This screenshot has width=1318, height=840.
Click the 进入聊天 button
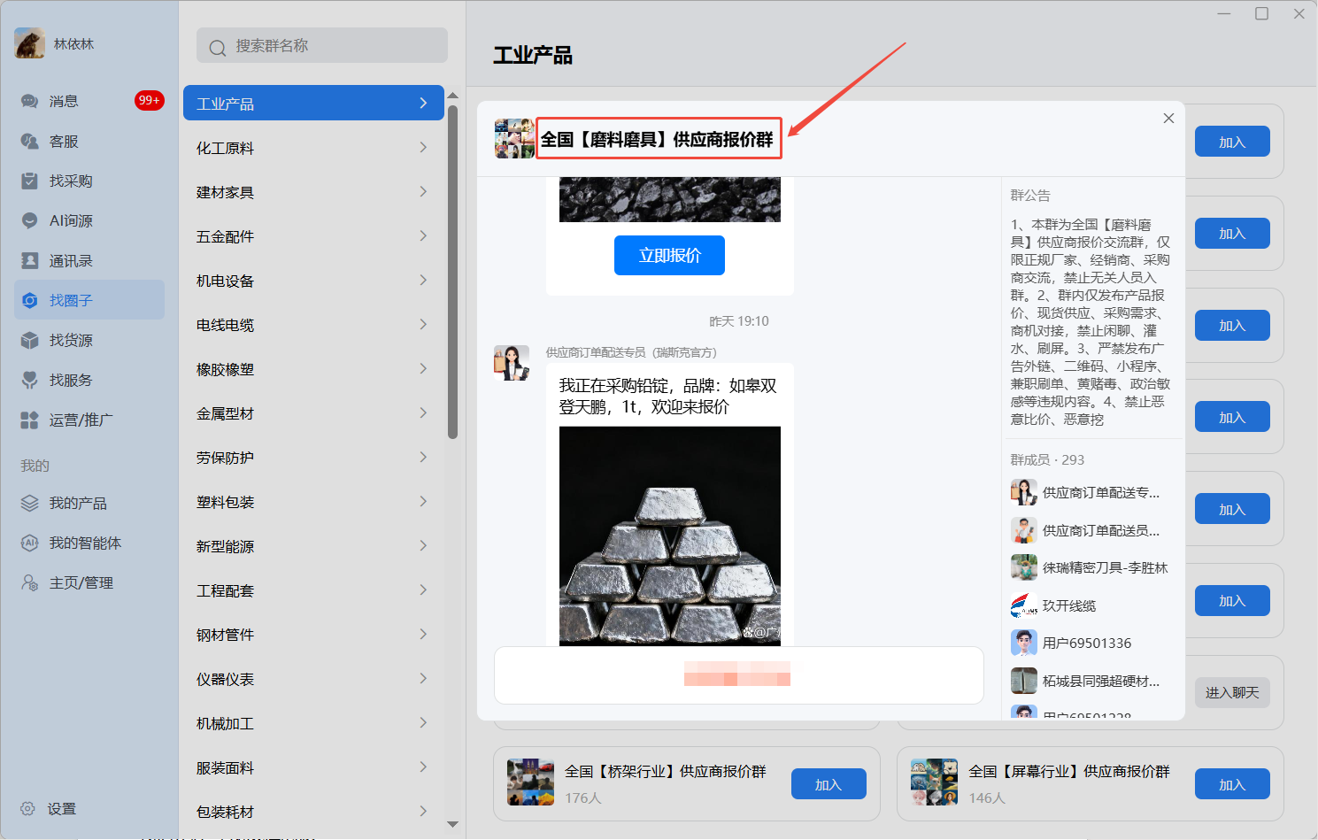[1232, 692]
